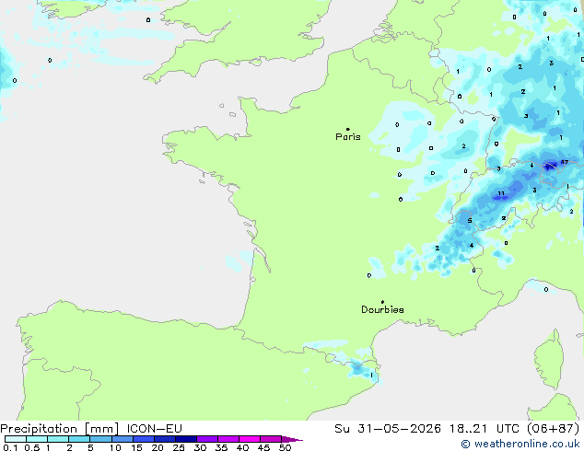Click the '0.1' legend scale label
This screenshot has width=584, height=451.
(x=10, y=447)
